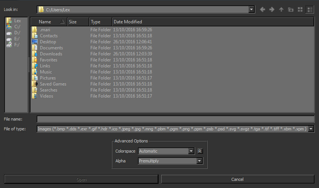
Task: Switch to detailed list view
Action: point(310,9)
